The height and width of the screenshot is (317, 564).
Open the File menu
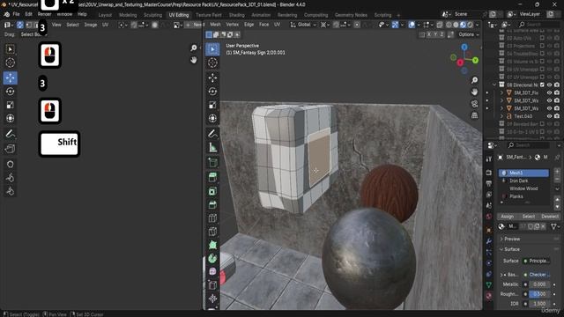[x=16, y=14]
